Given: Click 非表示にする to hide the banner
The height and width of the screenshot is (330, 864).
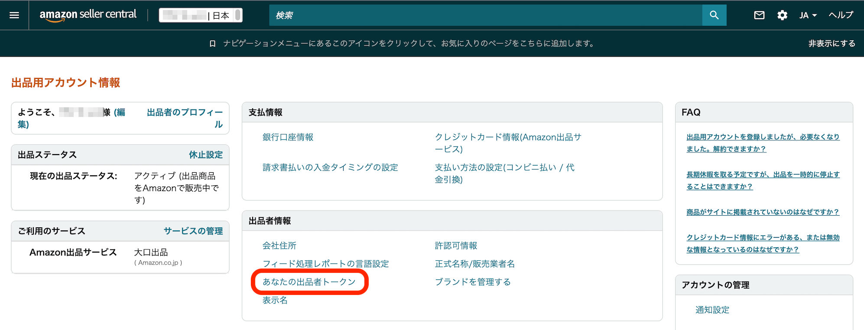Looking at the screenshot, I should (x=832, y=43).
